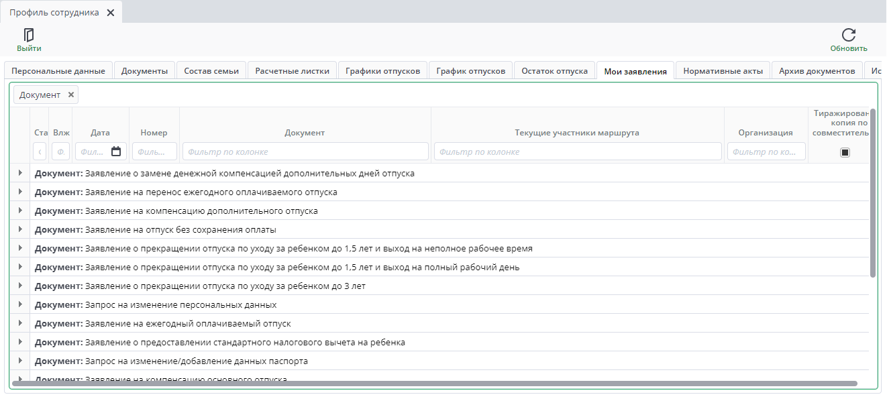Select the Персональные данные tab

[58, 71]
